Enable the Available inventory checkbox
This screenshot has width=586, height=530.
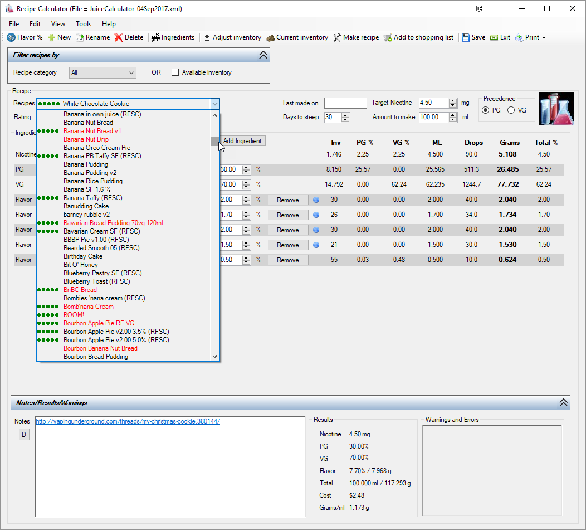tap(175, 72)
